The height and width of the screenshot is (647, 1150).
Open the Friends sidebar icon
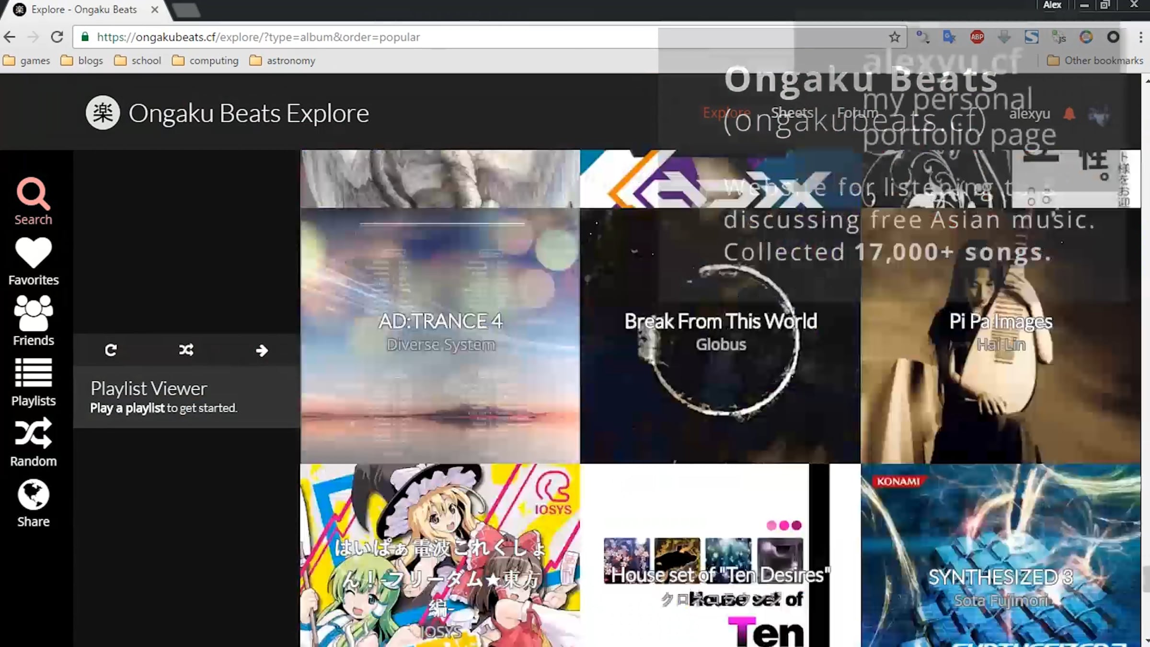coord(33,313)
